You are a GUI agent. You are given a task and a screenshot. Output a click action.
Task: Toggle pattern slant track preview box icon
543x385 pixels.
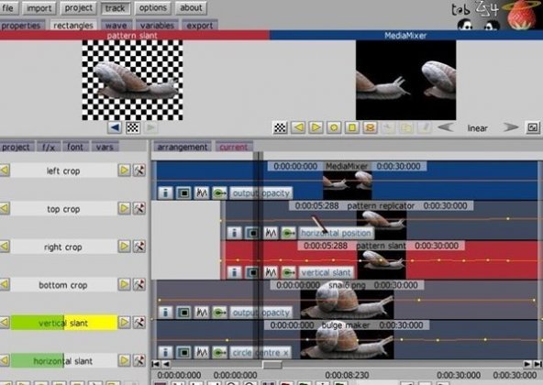point(253,272)
